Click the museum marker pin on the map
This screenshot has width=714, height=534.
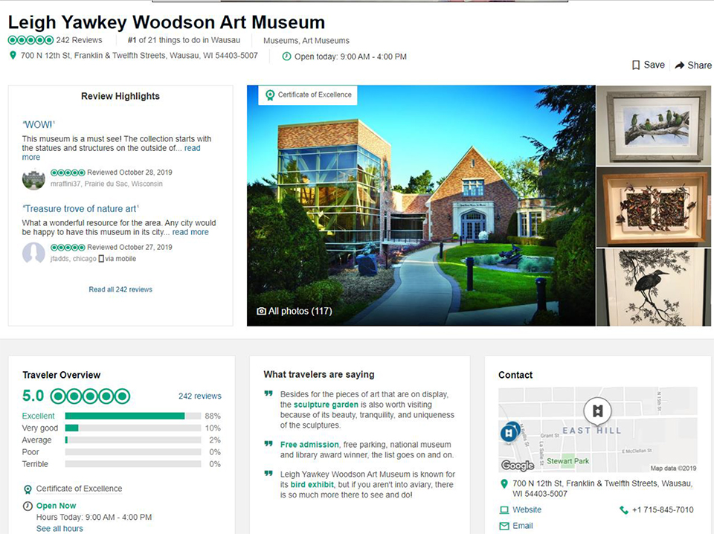597,411
